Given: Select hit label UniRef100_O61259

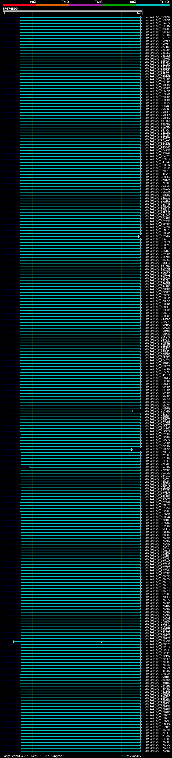Looking at the screenshot, I should pyautogui.click(x=157, y=508).
